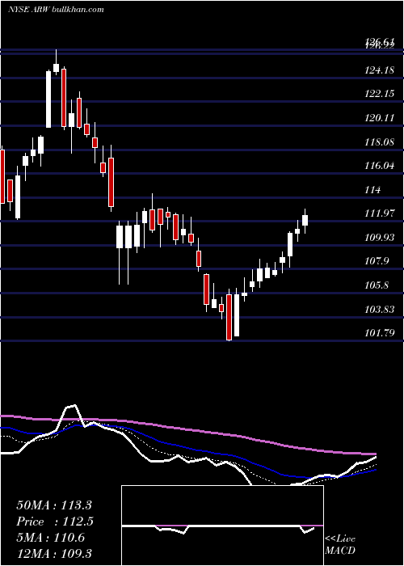Click the 107.9 price level label

[377, 261]
